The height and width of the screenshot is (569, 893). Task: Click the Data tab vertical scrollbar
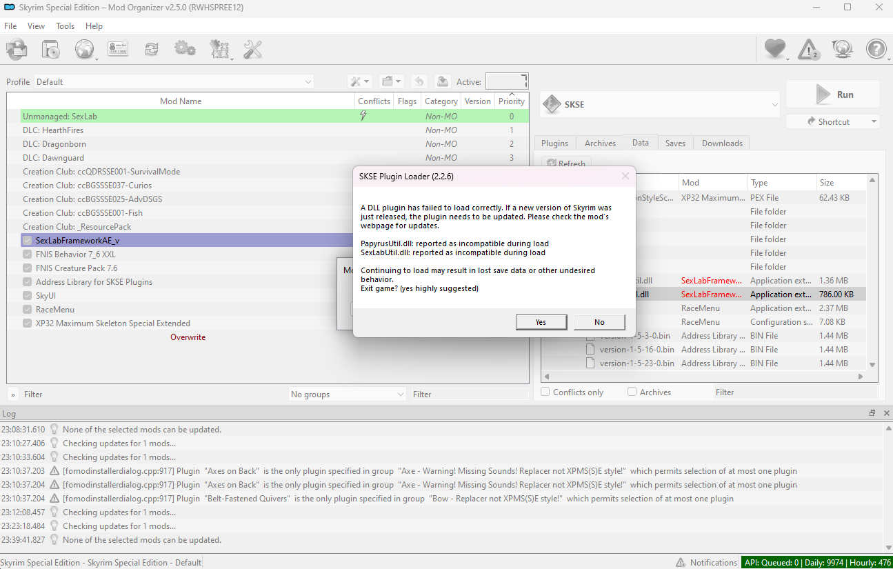pos(872,272)
